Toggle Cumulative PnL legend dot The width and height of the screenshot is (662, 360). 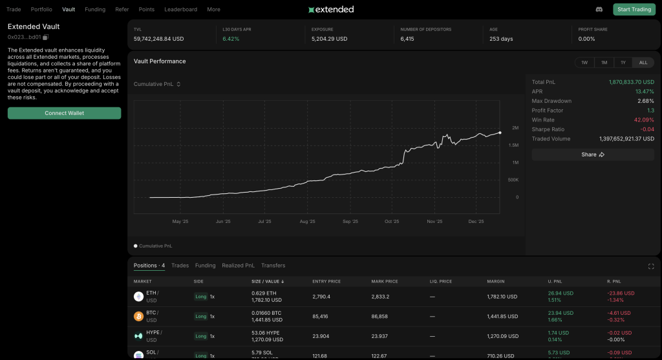(x=136, y=246)
